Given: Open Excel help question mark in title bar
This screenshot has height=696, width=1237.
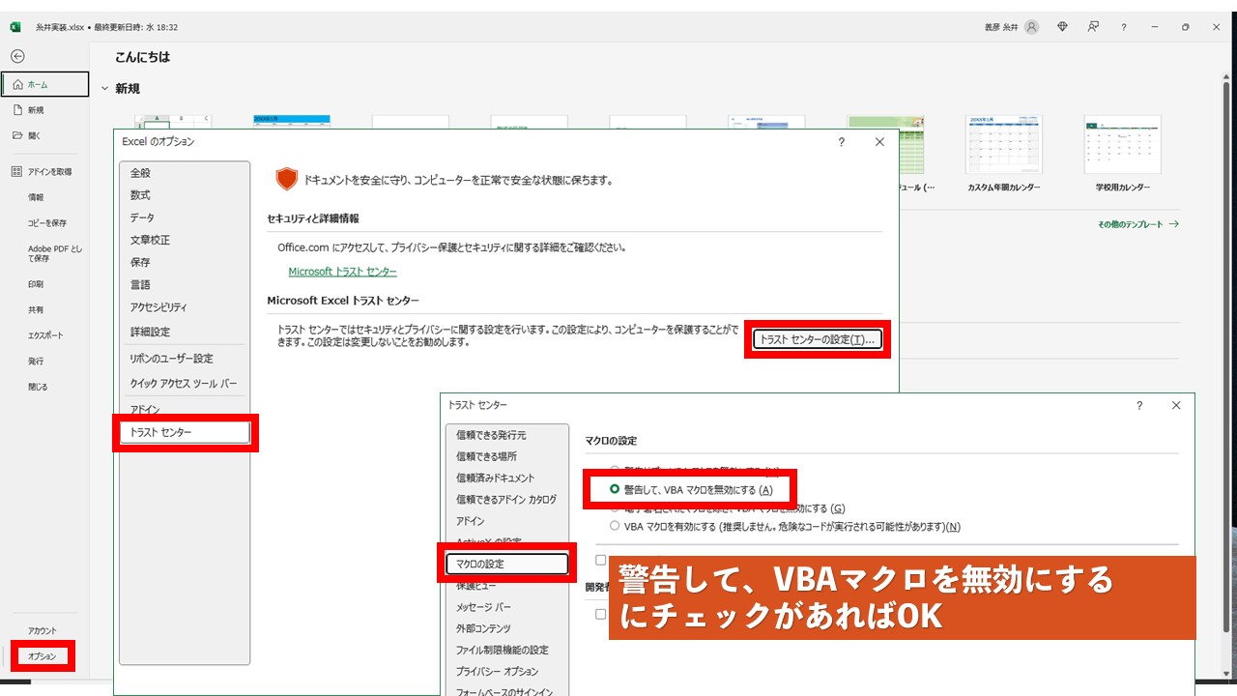Looking at the screenshot, I should tap(1123, 27).
